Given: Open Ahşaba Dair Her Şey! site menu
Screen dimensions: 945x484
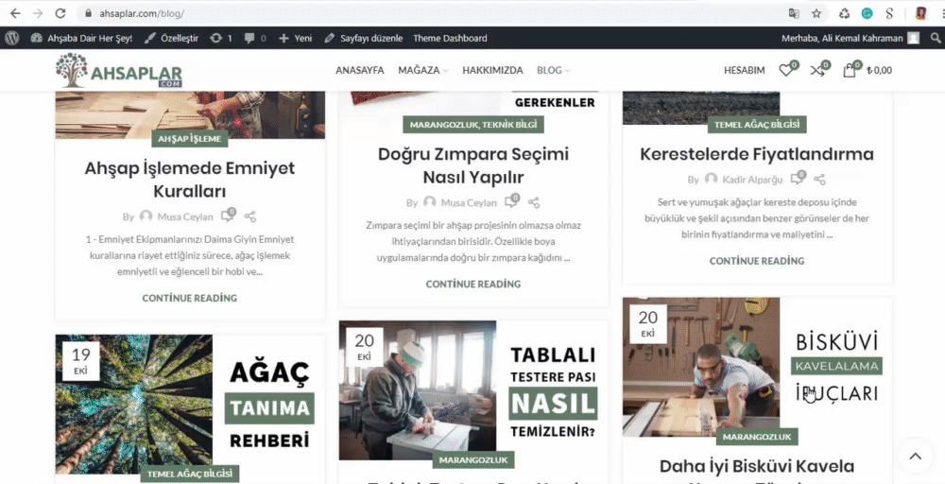Looking at the screenshot, I should [x=80, y=38].
